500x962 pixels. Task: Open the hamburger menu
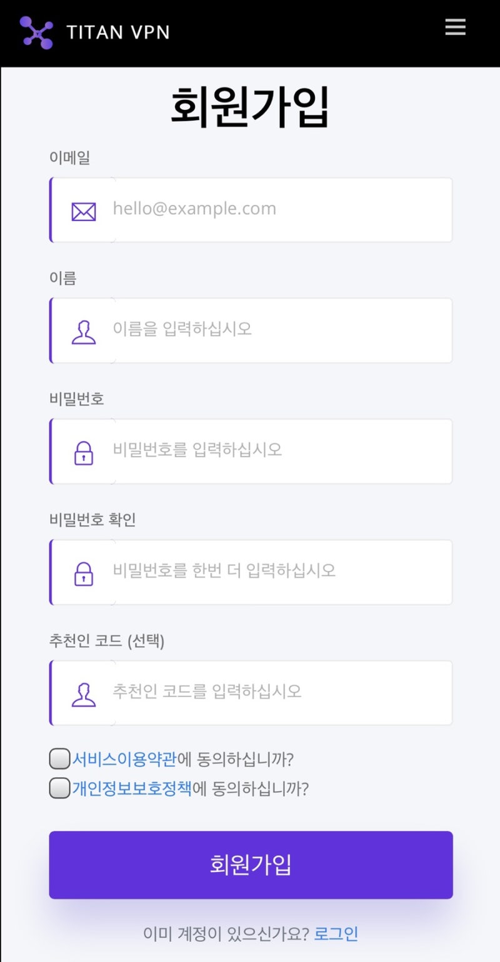[x=455, y=27]
